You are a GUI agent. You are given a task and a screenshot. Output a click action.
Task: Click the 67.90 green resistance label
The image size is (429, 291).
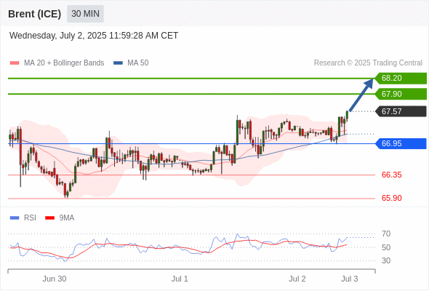(x=401, y=94)
